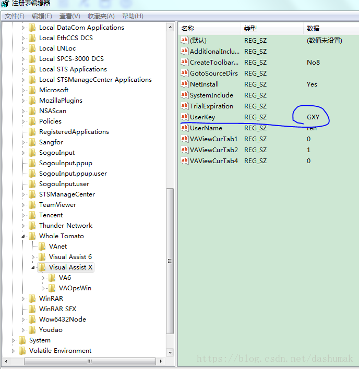Click the folder icon for WinRAR SFX
The height and width of the screenshot is (369, 359).
coord(32,309)
